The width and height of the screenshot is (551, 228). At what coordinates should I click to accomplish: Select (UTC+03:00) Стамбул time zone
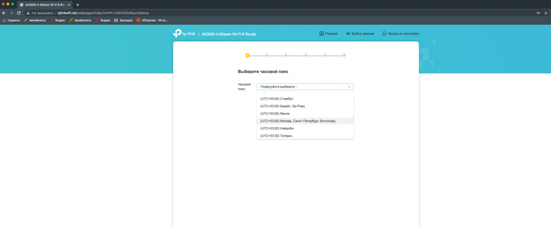[277, 99]
